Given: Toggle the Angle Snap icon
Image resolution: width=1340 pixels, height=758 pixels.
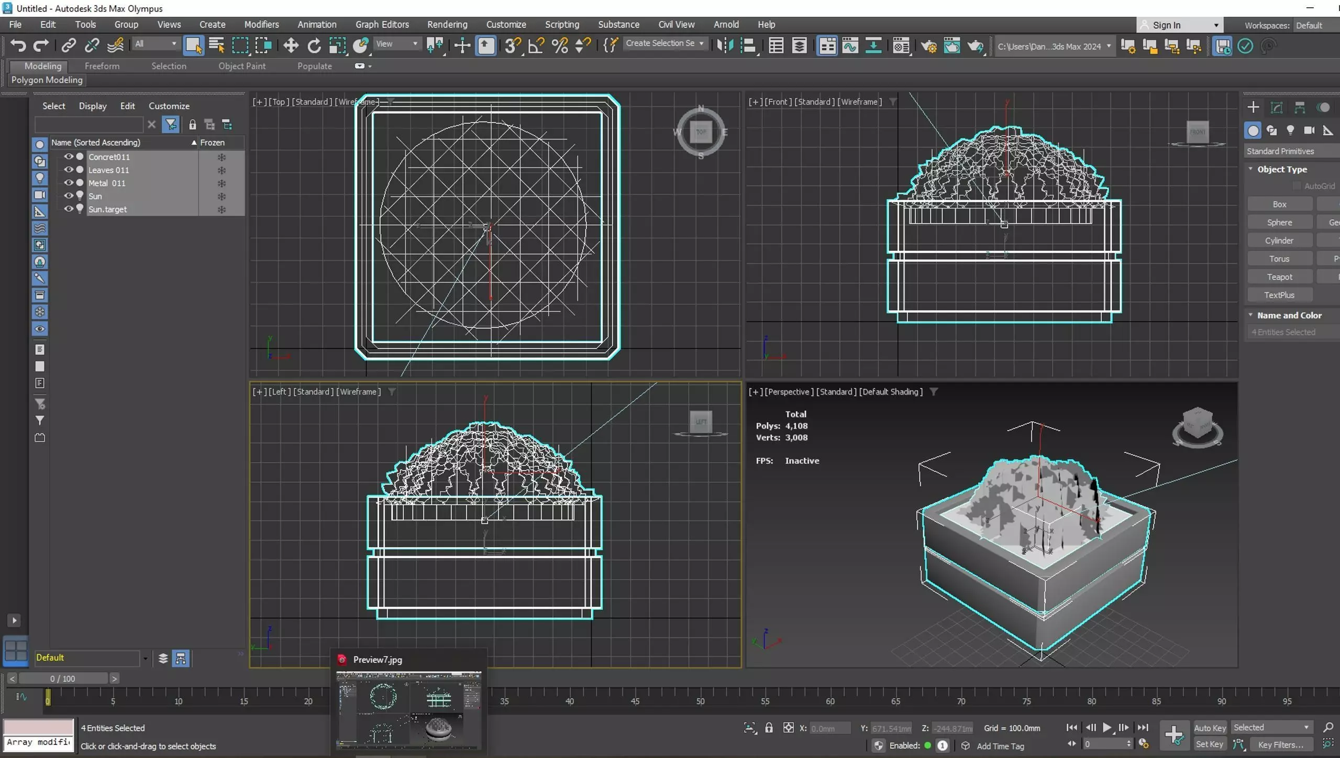Looking at the screenshot, I should pyautogui.click(x=536, y=46).
